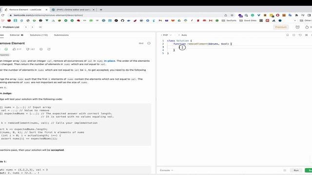Open the Extensions puzzle-piece menu

tap(296, 15)
